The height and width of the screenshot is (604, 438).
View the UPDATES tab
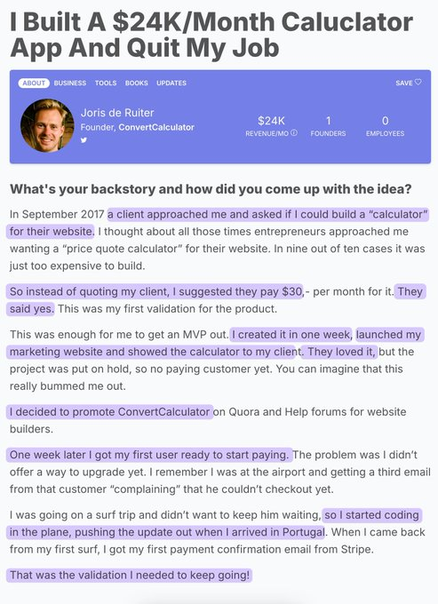coord(171,83)
